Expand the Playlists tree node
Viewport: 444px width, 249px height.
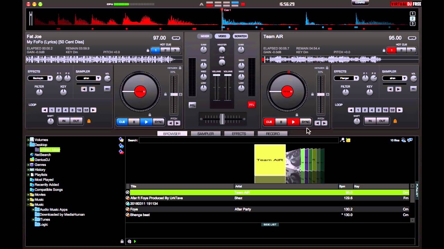pos(28,175)
